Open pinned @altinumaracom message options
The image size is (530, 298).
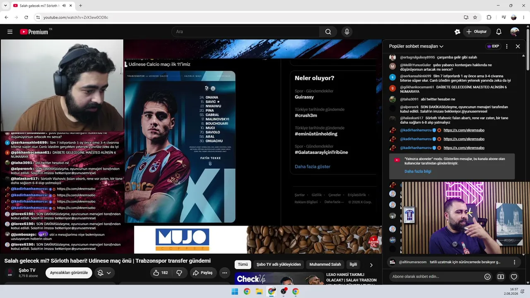[x=515, y=262]
